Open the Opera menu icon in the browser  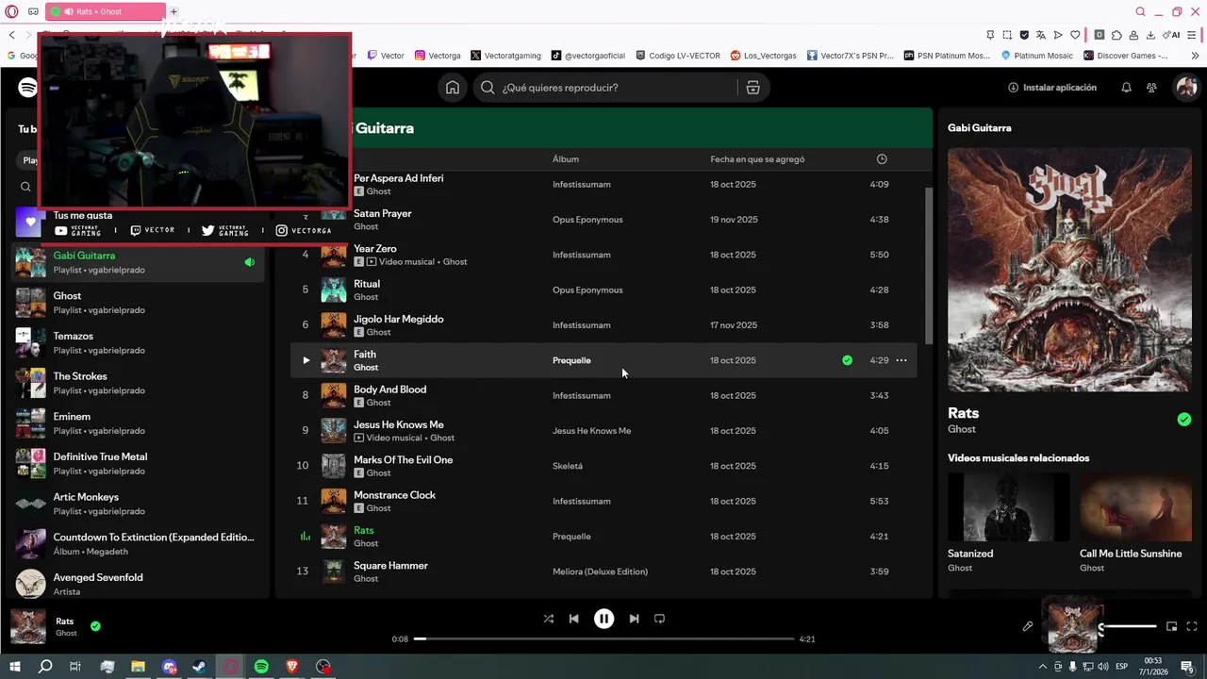click(x=11, y=11)
